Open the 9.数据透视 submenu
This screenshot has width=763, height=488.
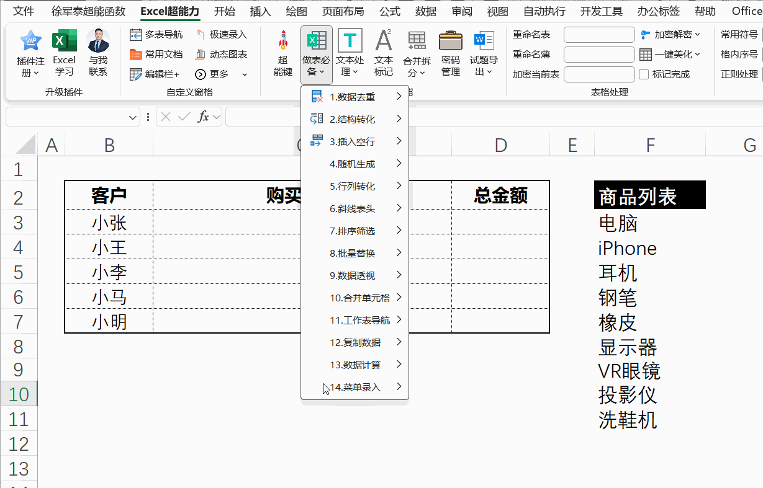(x=354, y=275)
